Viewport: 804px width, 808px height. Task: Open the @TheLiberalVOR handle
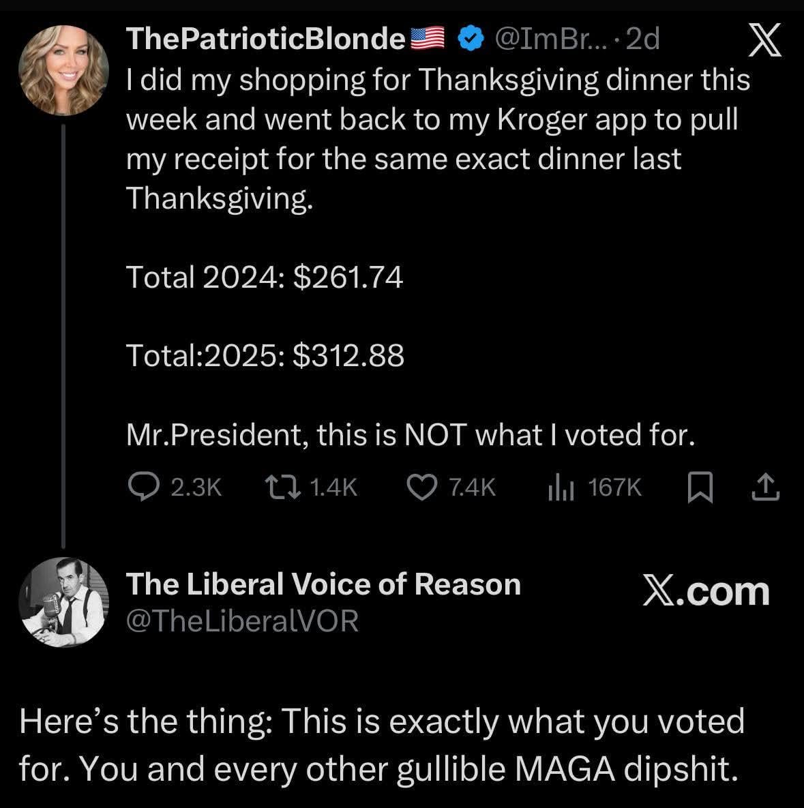click(242, 620)
